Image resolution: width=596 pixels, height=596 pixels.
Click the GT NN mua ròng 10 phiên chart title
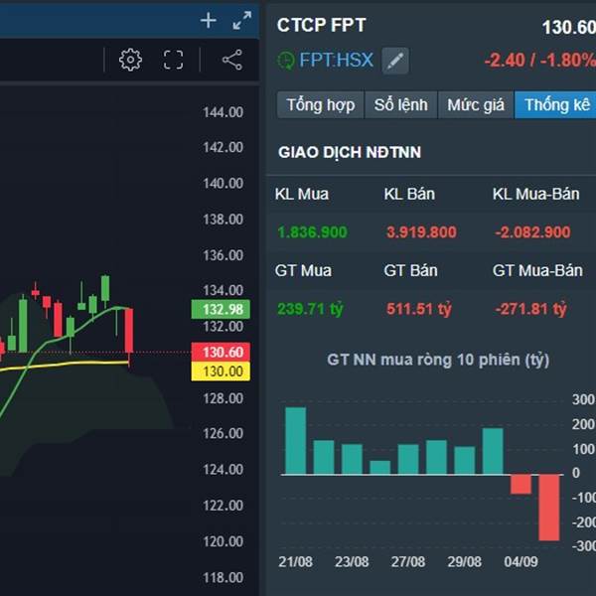point(438,360)
